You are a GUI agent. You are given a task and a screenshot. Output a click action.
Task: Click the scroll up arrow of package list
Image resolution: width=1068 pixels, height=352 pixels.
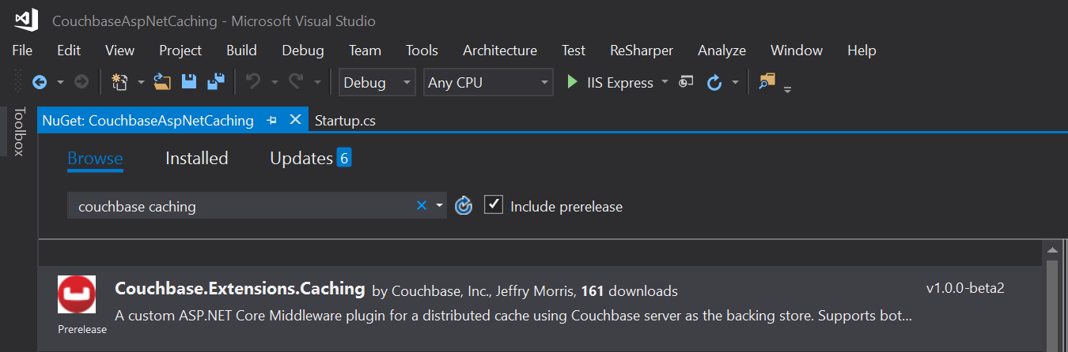point(1052,250)
